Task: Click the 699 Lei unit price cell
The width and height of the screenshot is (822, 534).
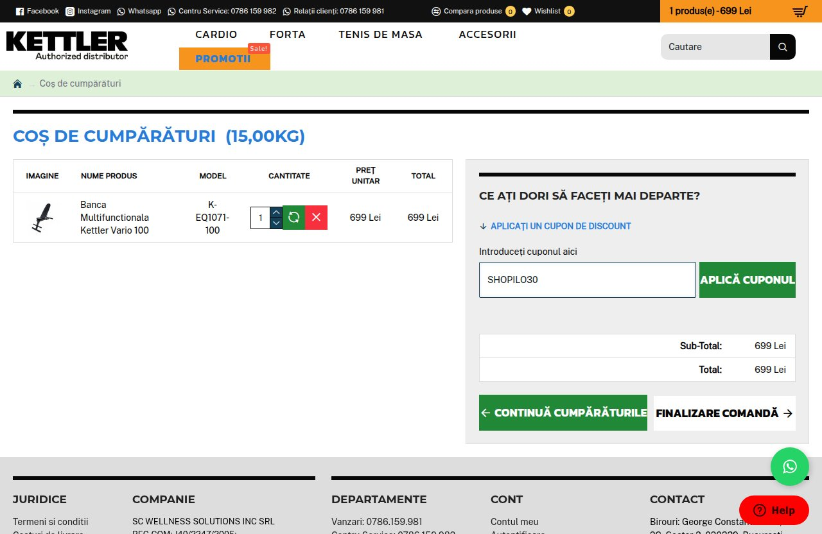Action: 365,218
